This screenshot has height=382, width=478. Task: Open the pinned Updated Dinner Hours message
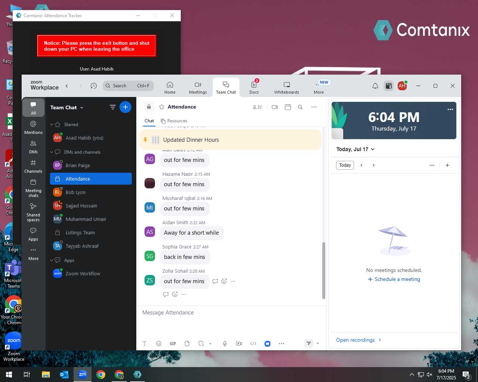[x=230, y=140]
